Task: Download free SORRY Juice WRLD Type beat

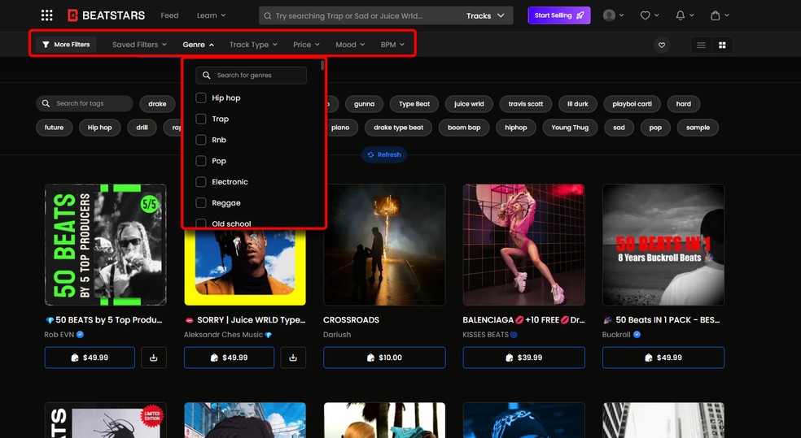Action: (293, 358)
